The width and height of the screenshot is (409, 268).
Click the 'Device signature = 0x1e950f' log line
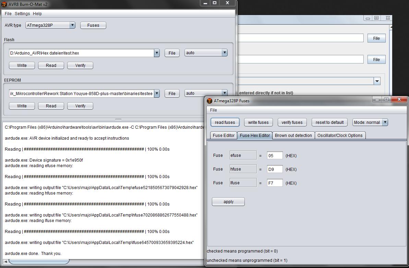(44, 160)
